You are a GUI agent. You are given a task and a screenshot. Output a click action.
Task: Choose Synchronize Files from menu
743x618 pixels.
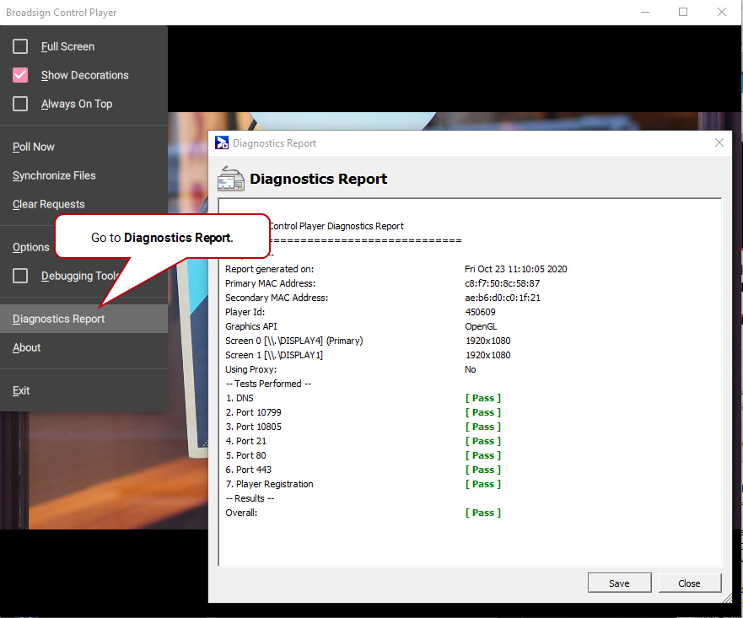tap(54, 175)
